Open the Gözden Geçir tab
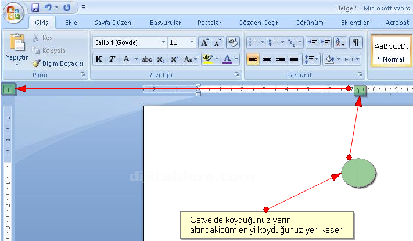The width and height of the screenshot is (413, 241). [x=258, y=23]
